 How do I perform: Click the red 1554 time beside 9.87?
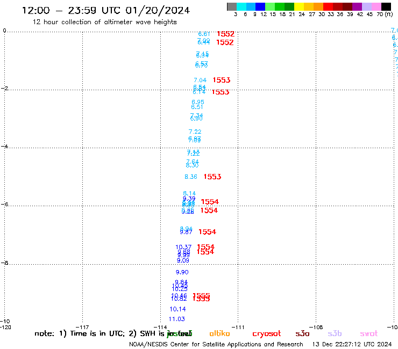(x=208, y=232)
